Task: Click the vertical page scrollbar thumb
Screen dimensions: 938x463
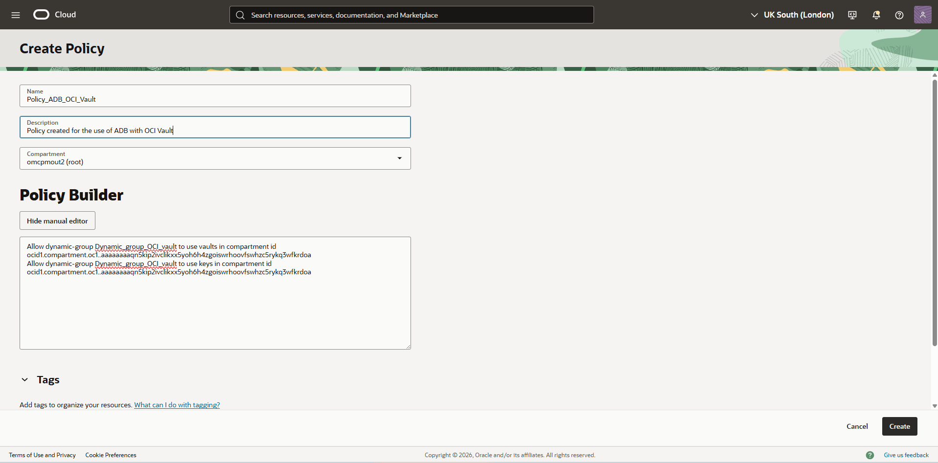Action: point(935,213)
